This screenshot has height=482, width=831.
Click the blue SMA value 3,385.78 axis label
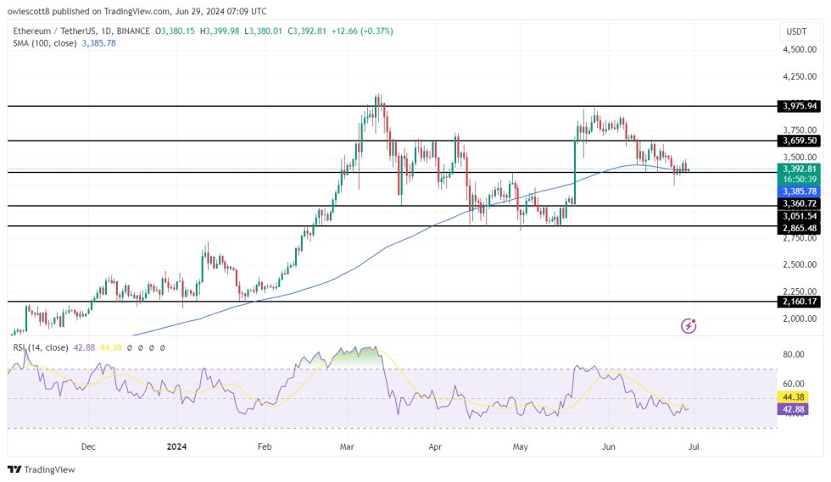[x=797, y=191]
